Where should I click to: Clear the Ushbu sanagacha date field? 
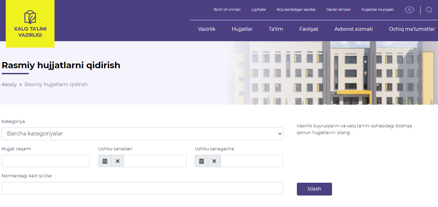tap(214, 161)
